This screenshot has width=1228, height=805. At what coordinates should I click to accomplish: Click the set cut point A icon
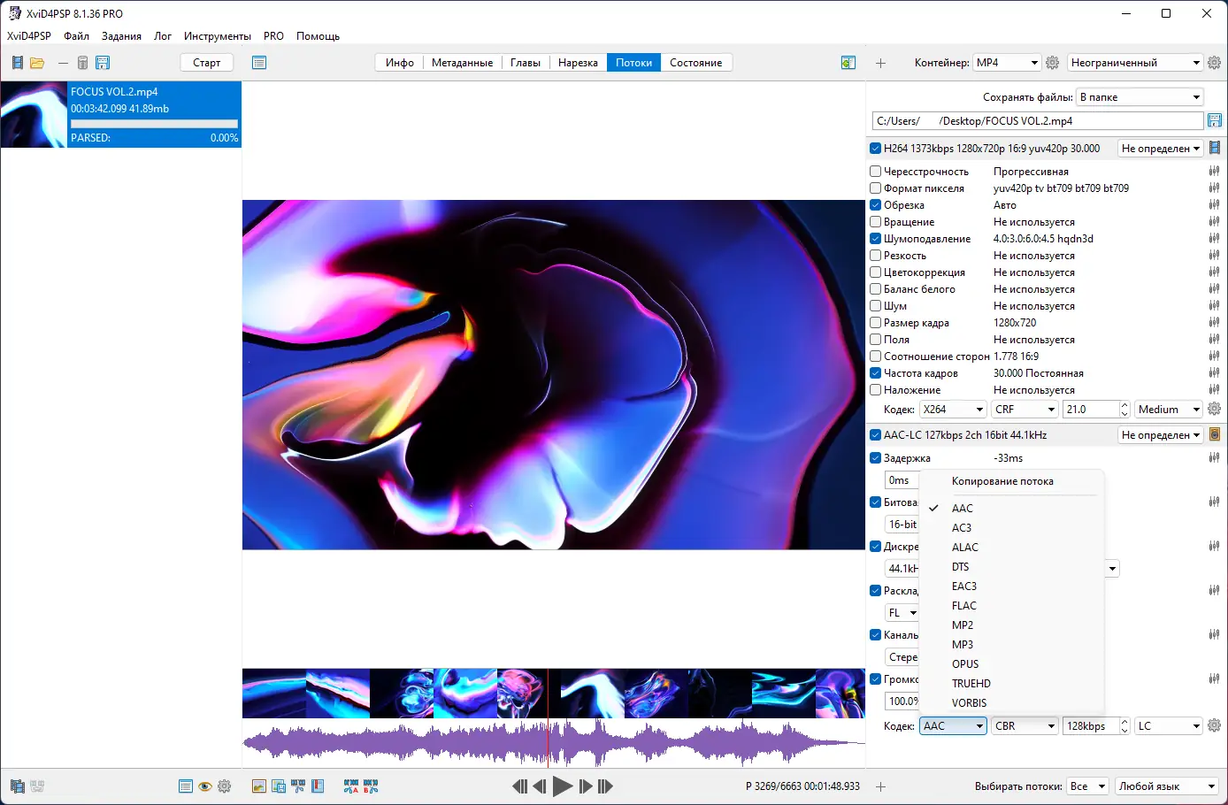coord(351,786)
